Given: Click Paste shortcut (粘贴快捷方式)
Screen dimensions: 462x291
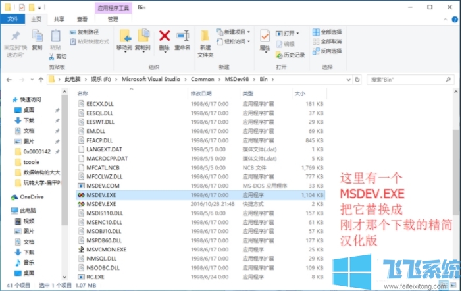Looking at the screenshot, I should 90,41.
